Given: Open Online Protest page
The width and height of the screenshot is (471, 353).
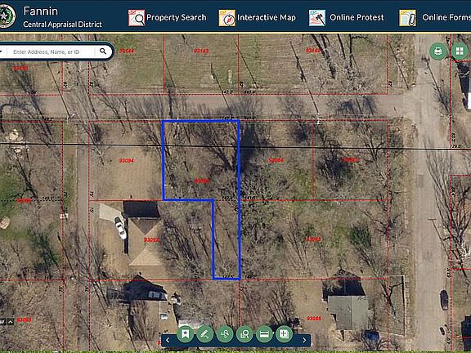Looking at the screenshot, I should click(347, 17).
